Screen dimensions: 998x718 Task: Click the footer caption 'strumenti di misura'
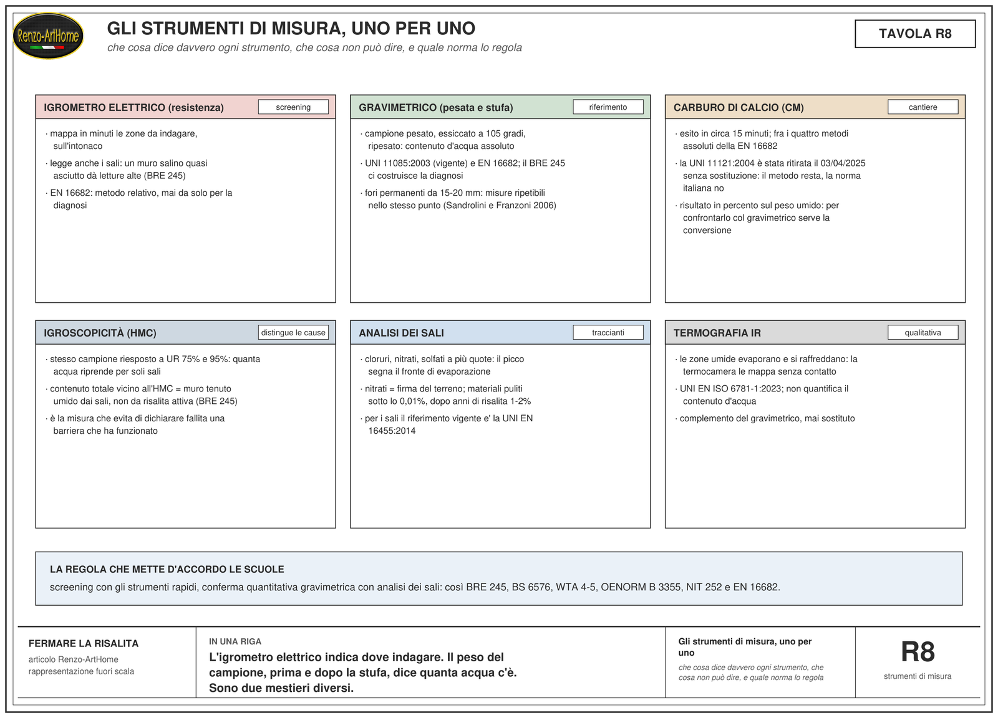coord(918,676)
